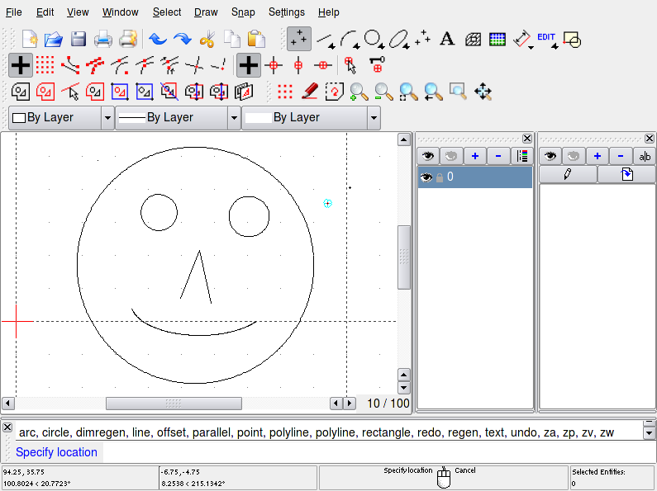Viewport: 657px width, 491px height.
Task: Rename block with a|b button
Action: pyautogui.click(x=645, y=156)
